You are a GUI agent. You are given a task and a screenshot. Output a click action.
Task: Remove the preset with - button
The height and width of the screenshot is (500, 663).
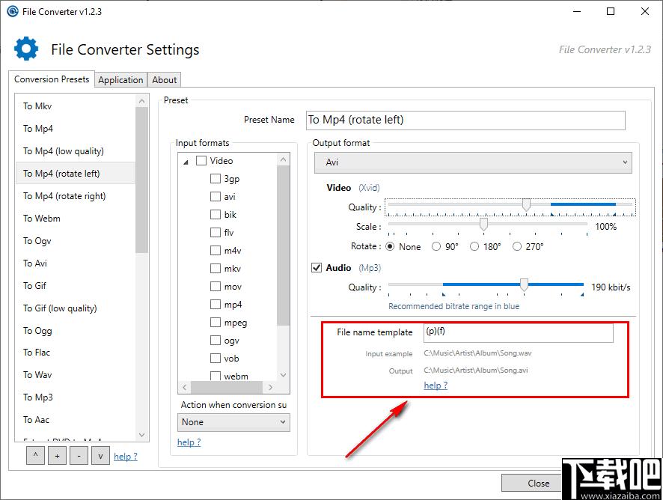pos(79,456)
